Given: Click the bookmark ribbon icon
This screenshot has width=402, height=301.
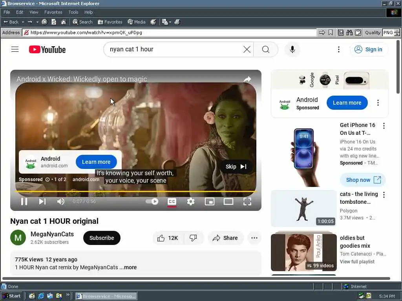Looking at the screenshot, I should [331, 33].
